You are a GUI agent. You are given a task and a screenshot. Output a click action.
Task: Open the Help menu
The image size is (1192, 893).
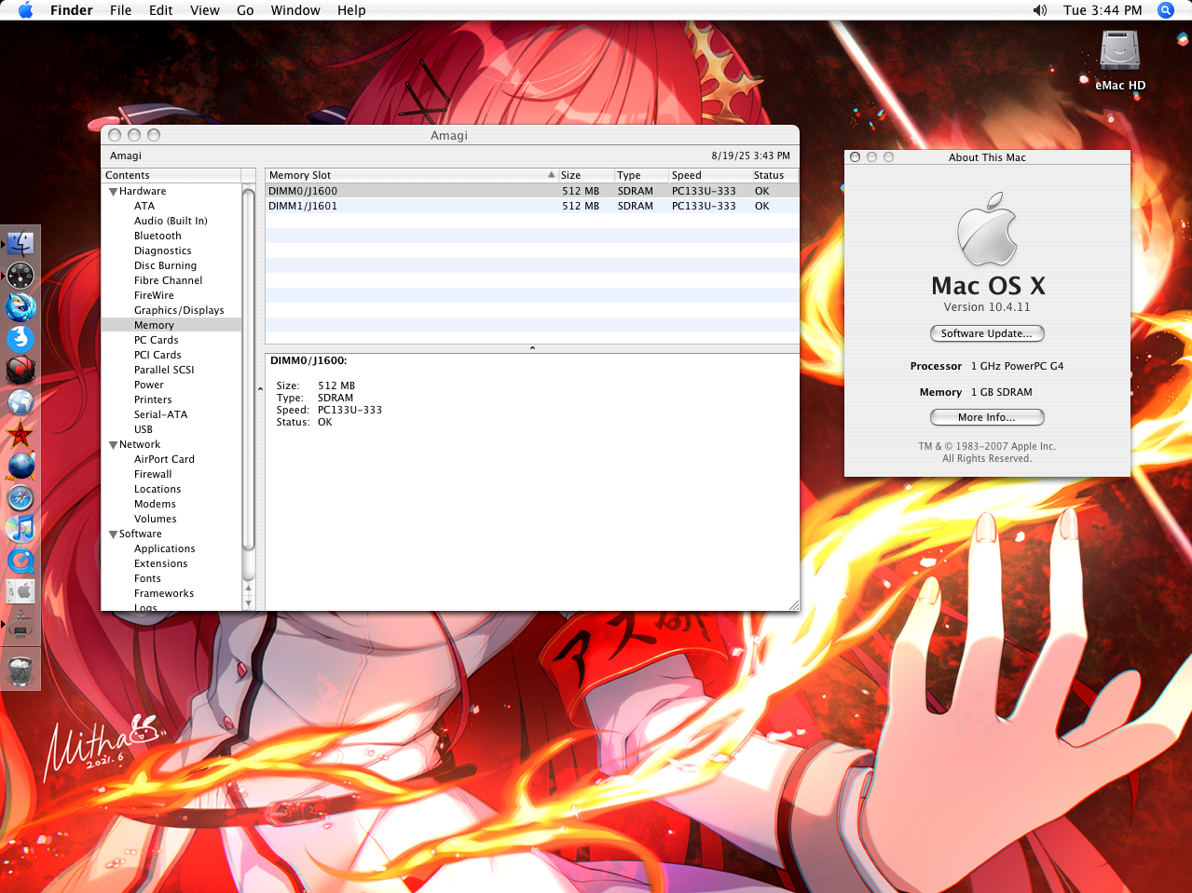tap(351, 10)
